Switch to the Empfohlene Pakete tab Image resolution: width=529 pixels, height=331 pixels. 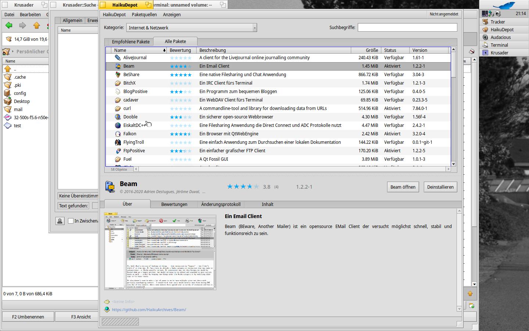tap(131, 42)
